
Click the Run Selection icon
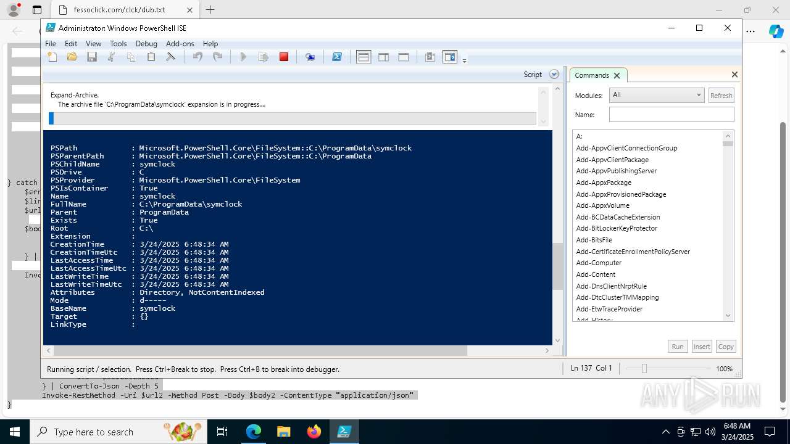click(x=264, y=57)
